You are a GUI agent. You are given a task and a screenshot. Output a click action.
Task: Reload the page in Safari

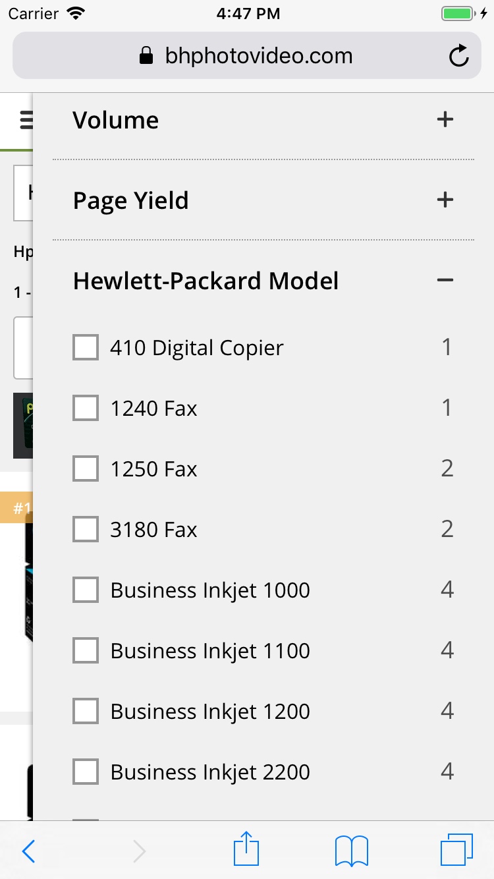click(458, 56)
